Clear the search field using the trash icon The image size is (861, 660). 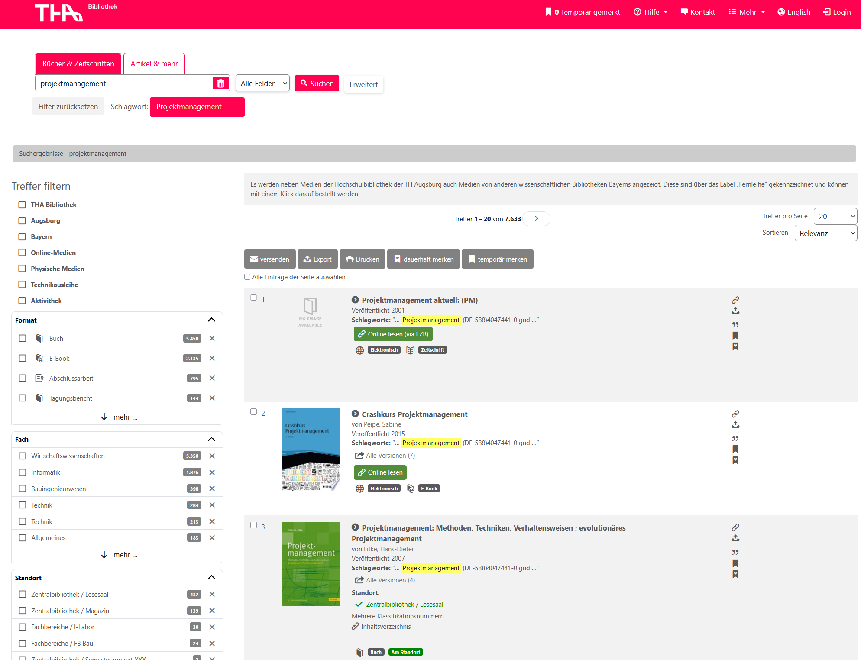221,83
